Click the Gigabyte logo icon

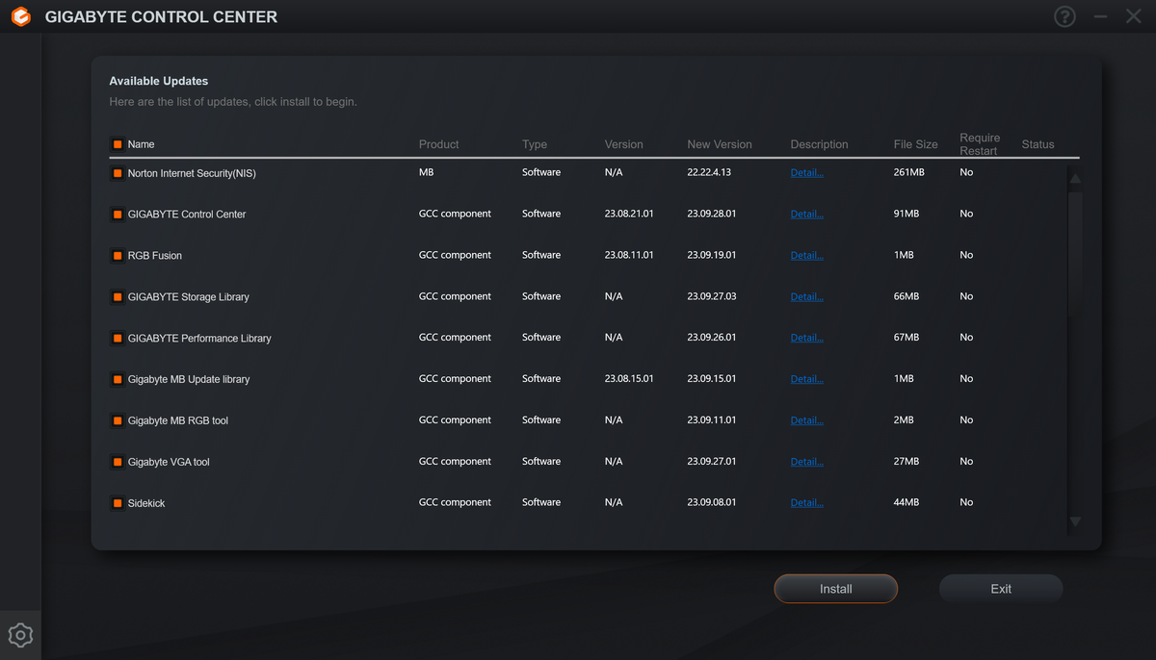[20, 17]
